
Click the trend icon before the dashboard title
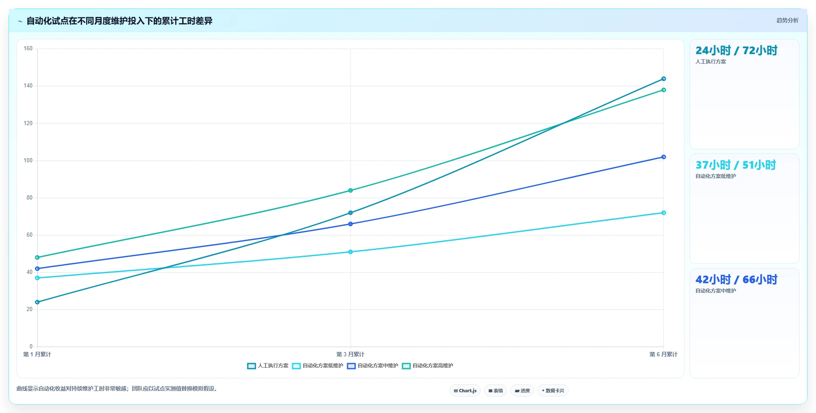coord(20,21)
